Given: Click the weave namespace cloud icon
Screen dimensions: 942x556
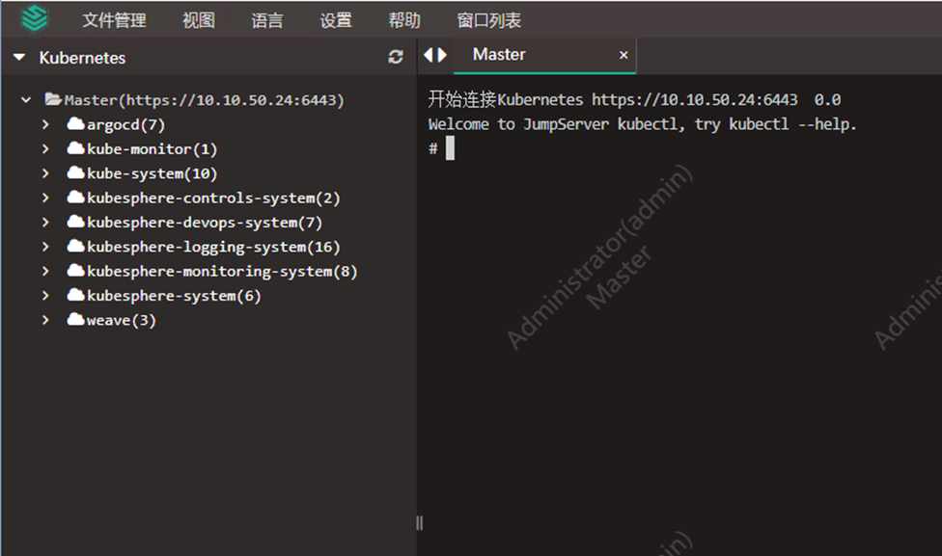Looking at the screenshot, I should (75, 319).
